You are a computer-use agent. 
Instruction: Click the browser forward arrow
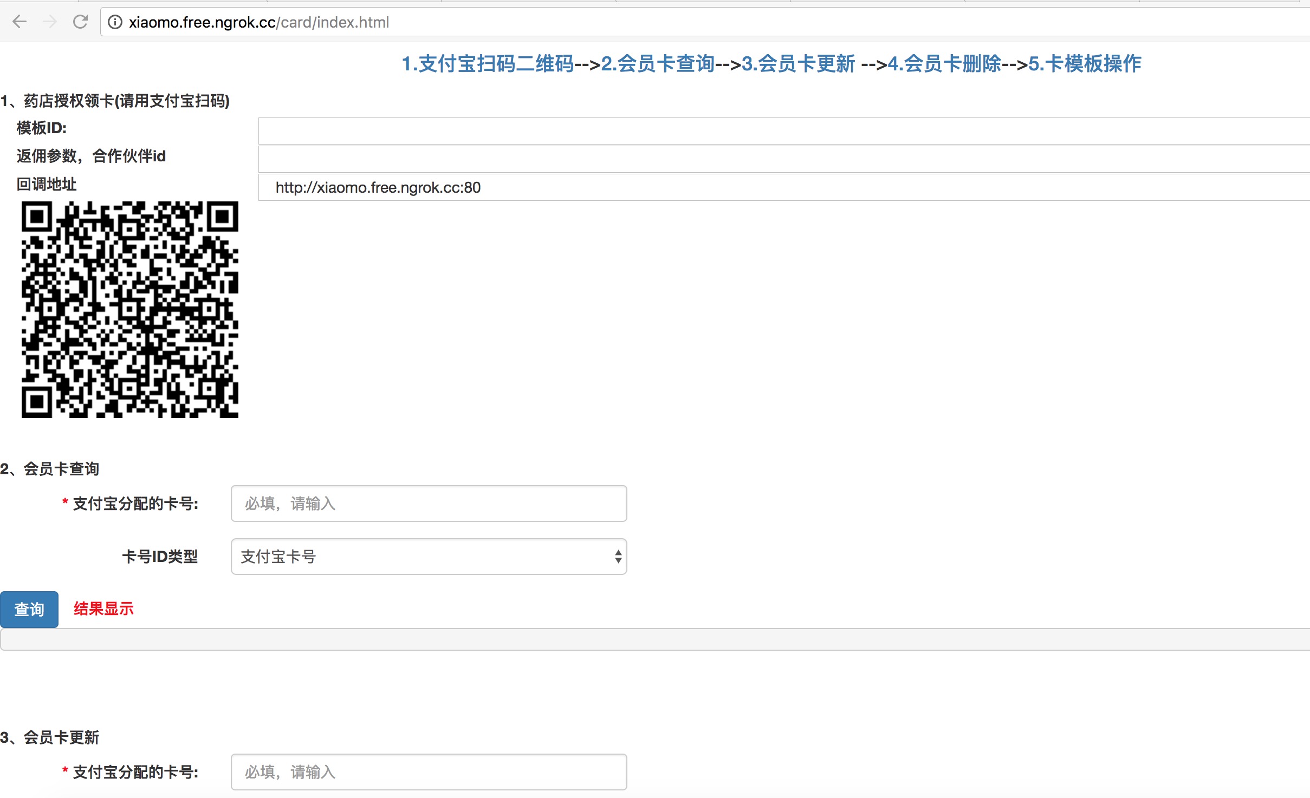click(x=50, y=22)
